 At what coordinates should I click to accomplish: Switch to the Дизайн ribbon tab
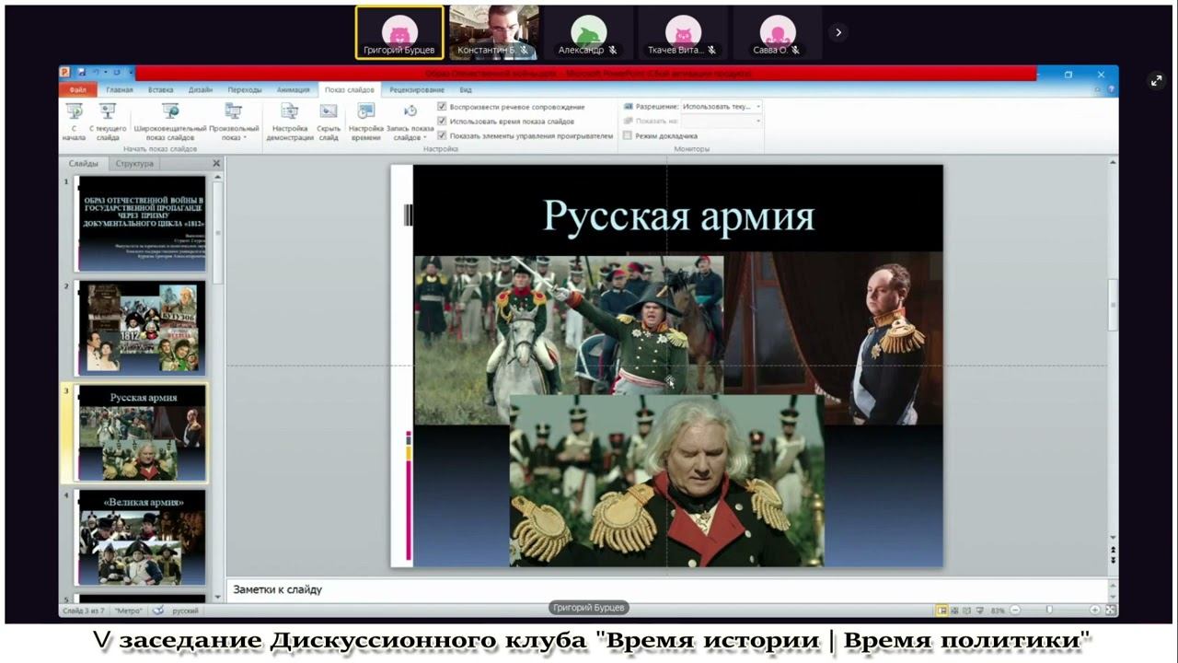click(x=201, y=89)
